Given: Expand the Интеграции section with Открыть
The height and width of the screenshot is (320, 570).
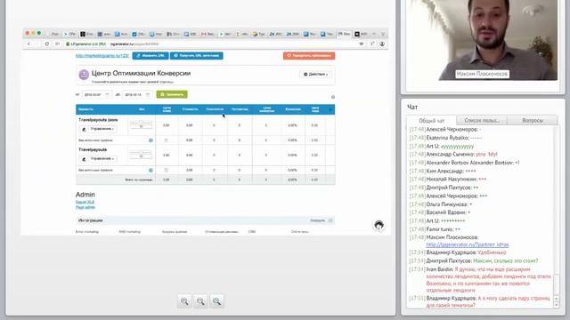Looking at the screenshot, I should click(321, 220).
